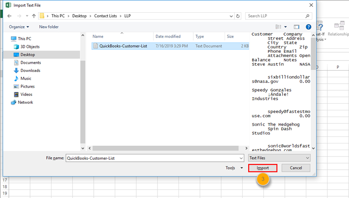Image resolution: width=349 pixels, height=198 pixels.
Task: Refresh the LLP folder view
Action: (238, 16)
